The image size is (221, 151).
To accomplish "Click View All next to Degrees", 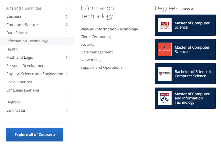I will pyautogui.click(x=188, y=9).
